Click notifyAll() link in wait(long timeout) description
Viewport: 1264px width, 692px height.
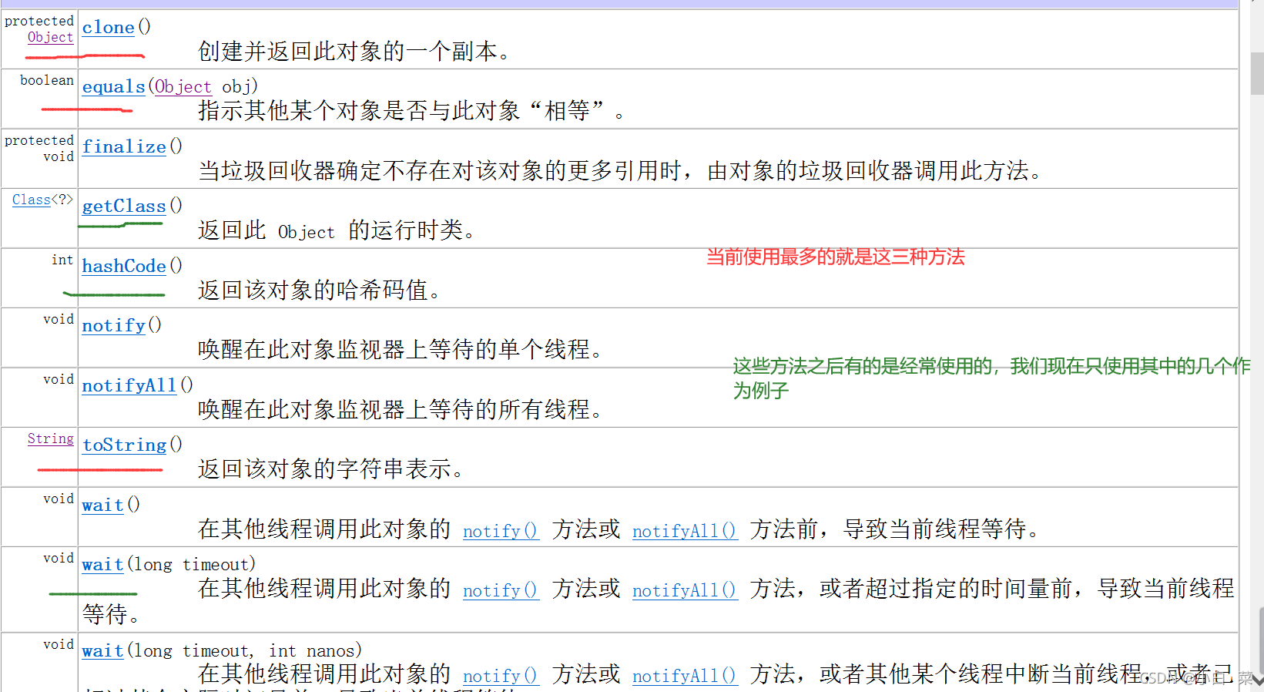click(x=686, y=590)
